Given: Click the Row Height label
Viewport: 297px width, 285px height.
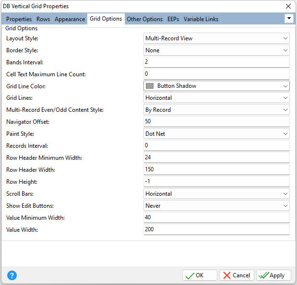Looking at the screenshot, I should click(22, 182).
